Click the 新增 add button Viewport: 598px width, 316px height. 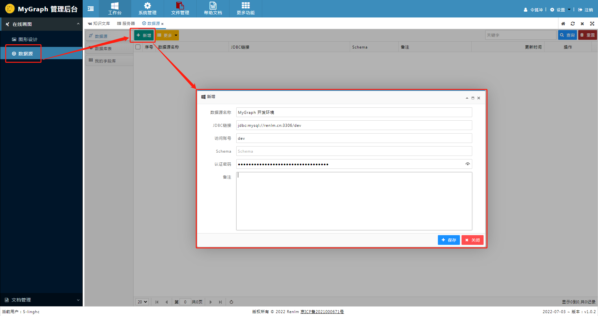[x=144, y=35]
